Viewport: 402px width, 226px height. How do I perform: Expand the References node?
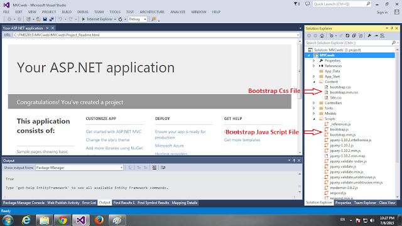pos(314,66)
